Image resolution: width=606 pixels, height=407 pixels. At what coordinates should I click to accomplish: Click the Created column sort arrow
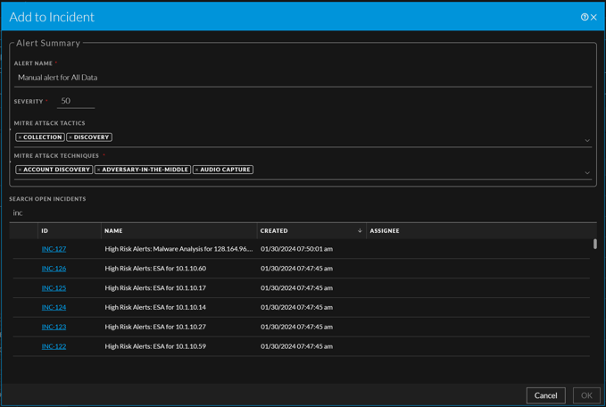point(360,231)
